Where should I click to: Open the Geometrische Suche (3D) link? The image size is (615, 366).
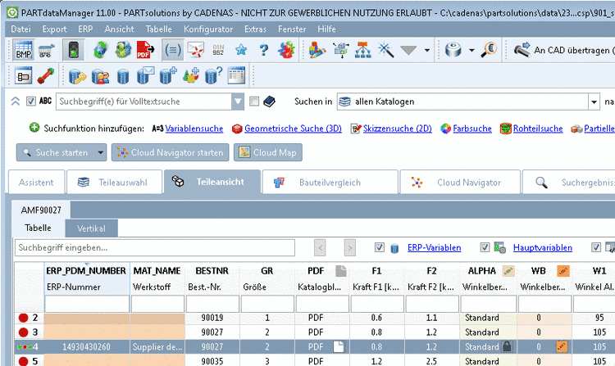click(x=293, y=129)
